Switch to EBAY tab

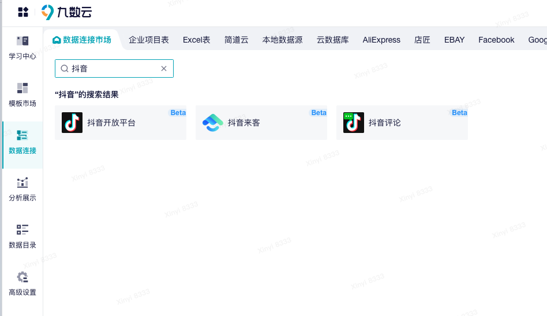click(x=454, y=40)
